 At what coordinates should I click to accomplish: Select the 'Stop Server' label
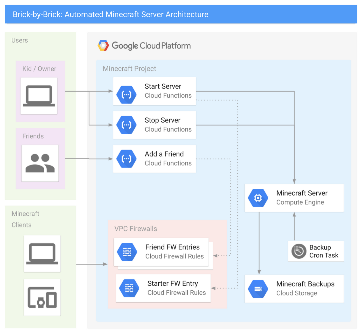coord(163,120)
